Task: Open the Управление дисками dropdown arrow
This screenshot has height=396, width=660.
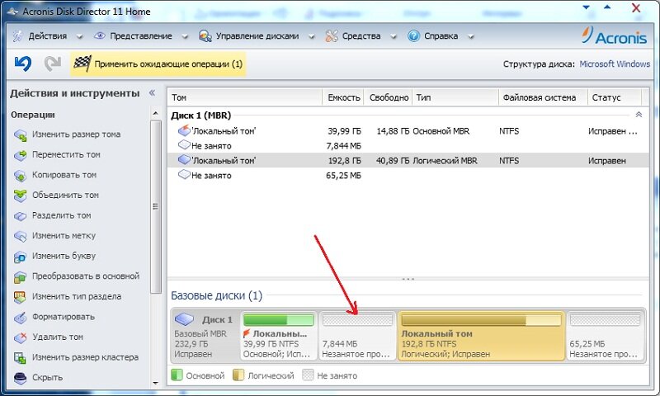Action: (x=312, y=36)
